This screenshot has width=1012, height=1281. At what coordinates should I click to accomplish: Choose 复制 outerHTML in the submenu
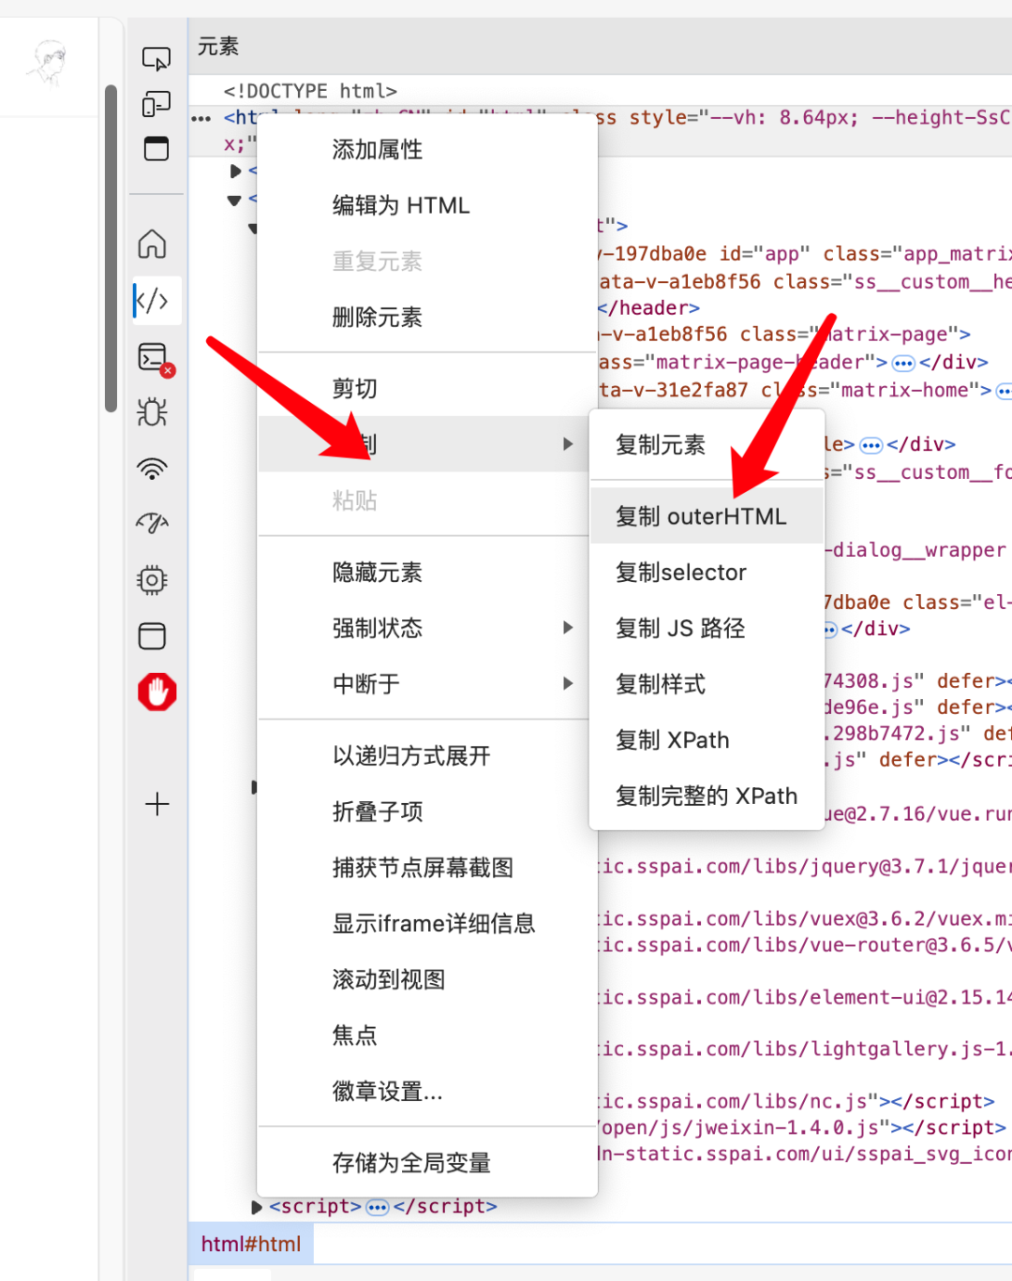coord(707,516)
